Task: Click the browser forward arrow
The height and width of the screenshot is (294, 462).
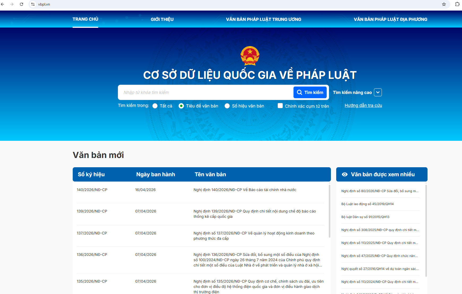Action: pyautogui.click(x=12, y=4)
